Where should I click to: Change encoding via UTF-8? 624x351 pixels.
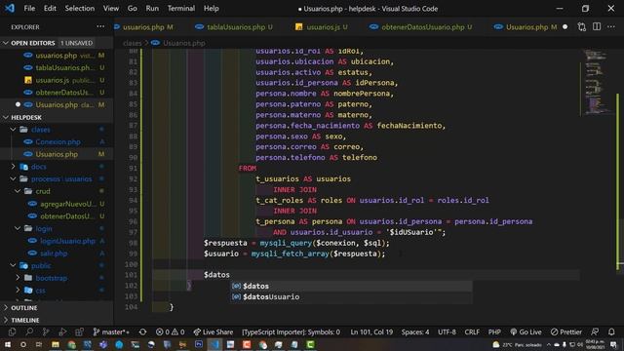[447, 331]
